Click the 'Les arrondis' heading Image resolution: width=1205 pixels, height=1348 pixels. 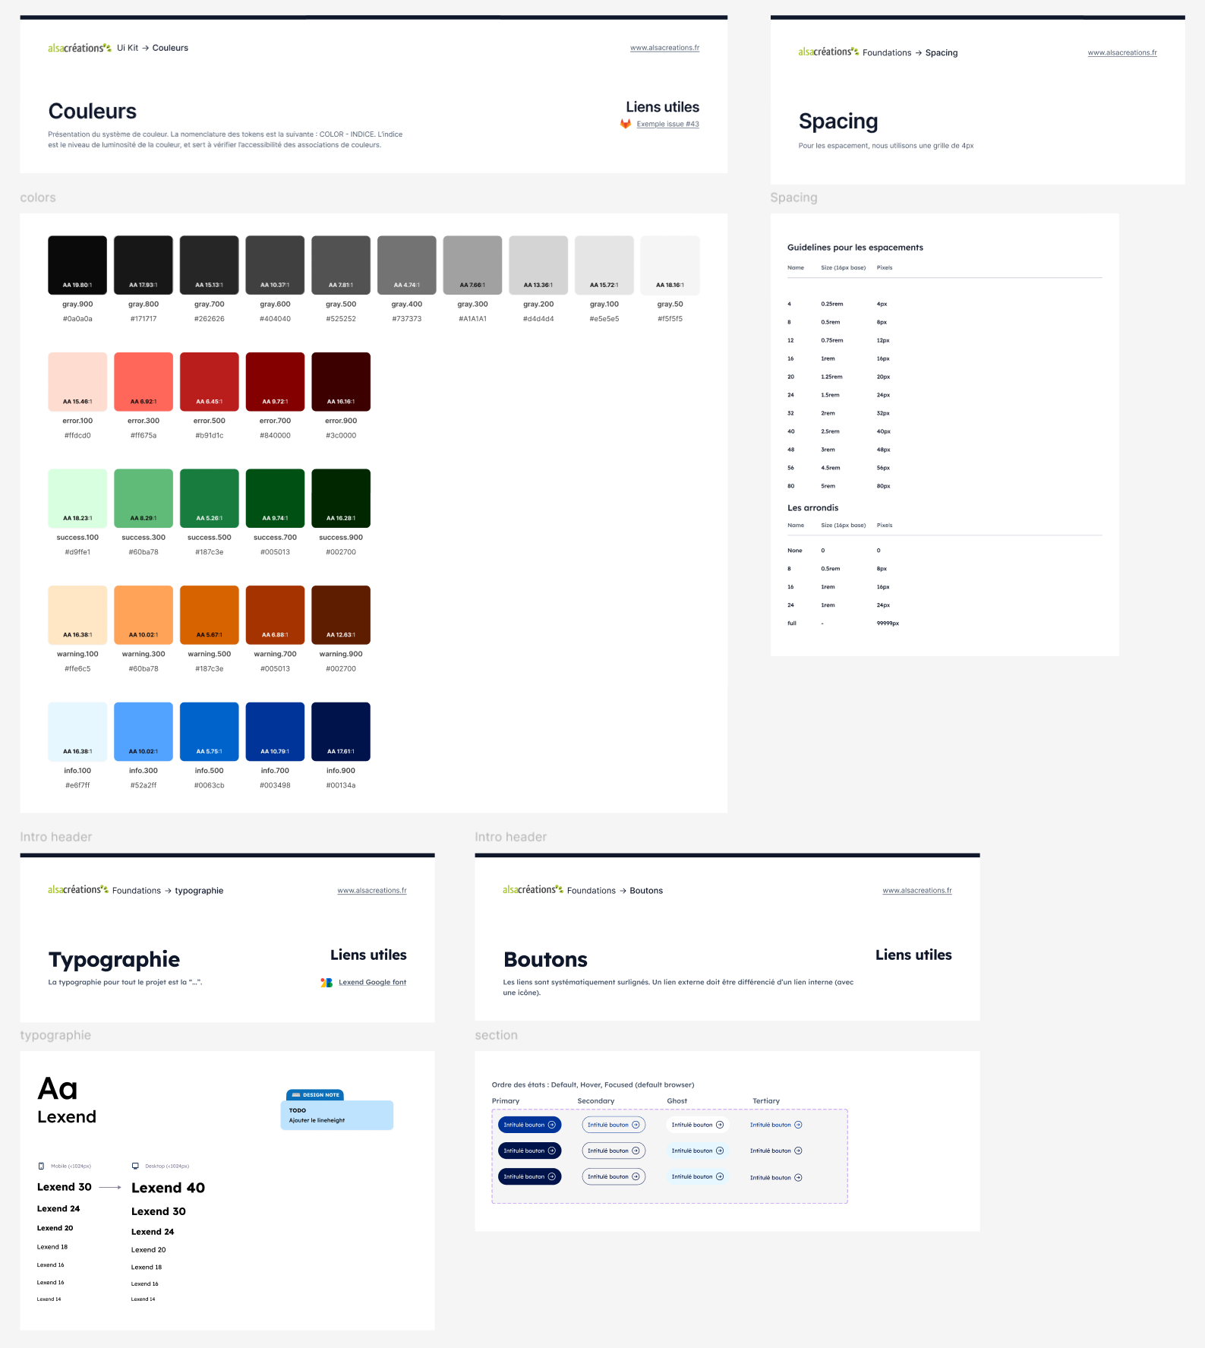[813, 508]
